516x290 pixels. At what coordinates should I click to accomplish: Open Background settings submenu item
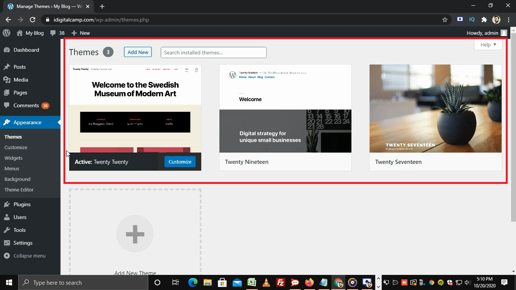pos(17,179)
